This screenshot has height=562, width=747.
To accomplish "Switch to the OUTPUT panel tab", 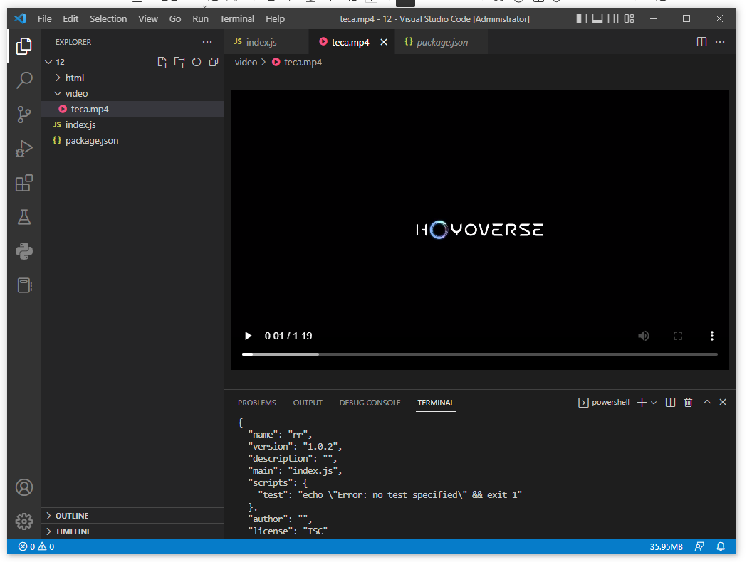I will tap(308, 403).
